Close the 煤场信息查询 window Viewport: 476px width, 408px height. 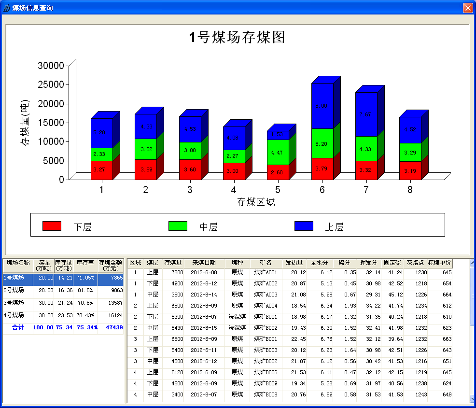467,8
